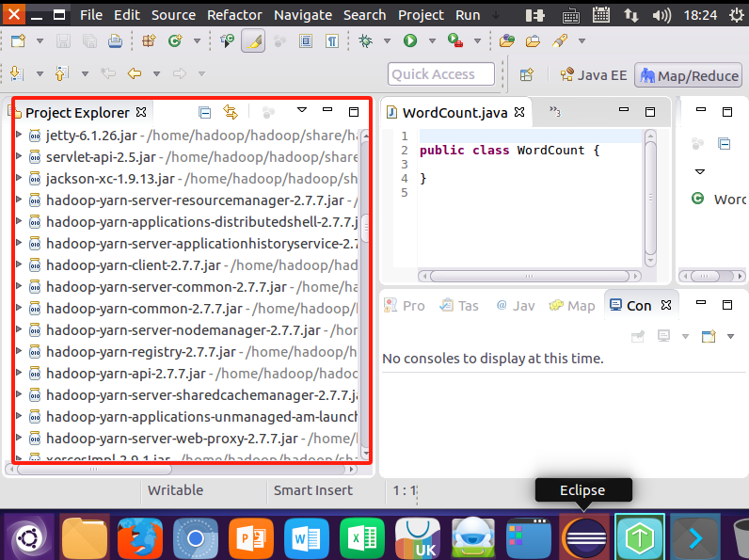The width and height of the screenshot is (749, 560).
Task: Click the Previous Annotation icon
Action: click(x=62, y=73)
